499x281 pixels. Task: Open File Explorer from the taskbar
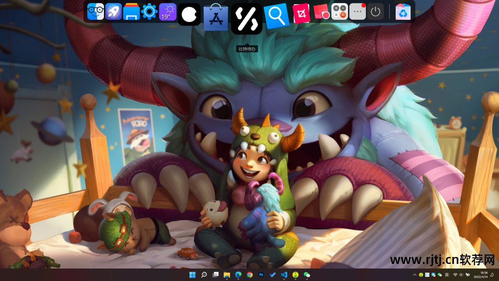226,275
